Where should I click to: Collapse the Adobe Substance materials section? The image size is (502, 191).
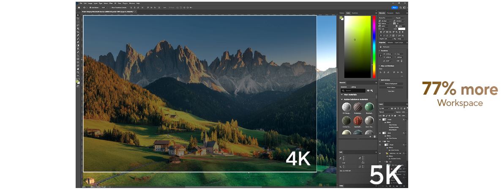click(341, 100)
